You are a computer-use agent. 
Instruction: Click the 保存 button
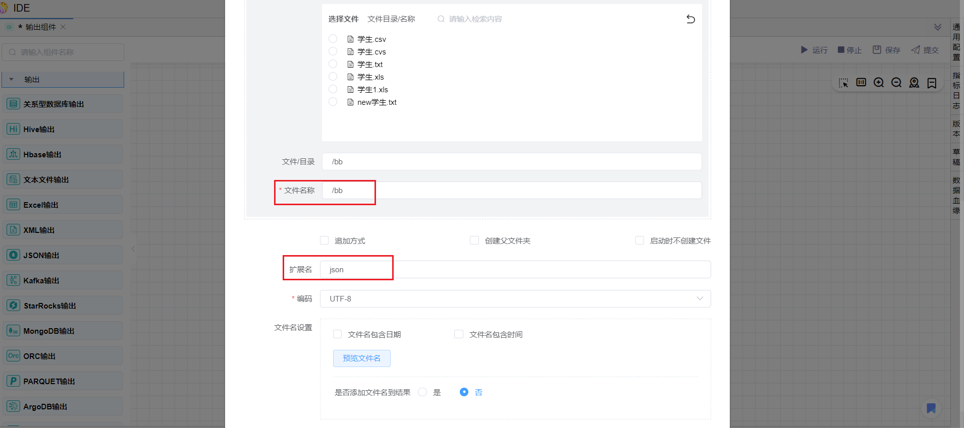pyautogui.click(x=887, y=50)
